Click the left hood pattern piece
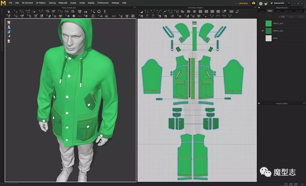This screenshot has height=186, width=306. click(x=183, y=32)
